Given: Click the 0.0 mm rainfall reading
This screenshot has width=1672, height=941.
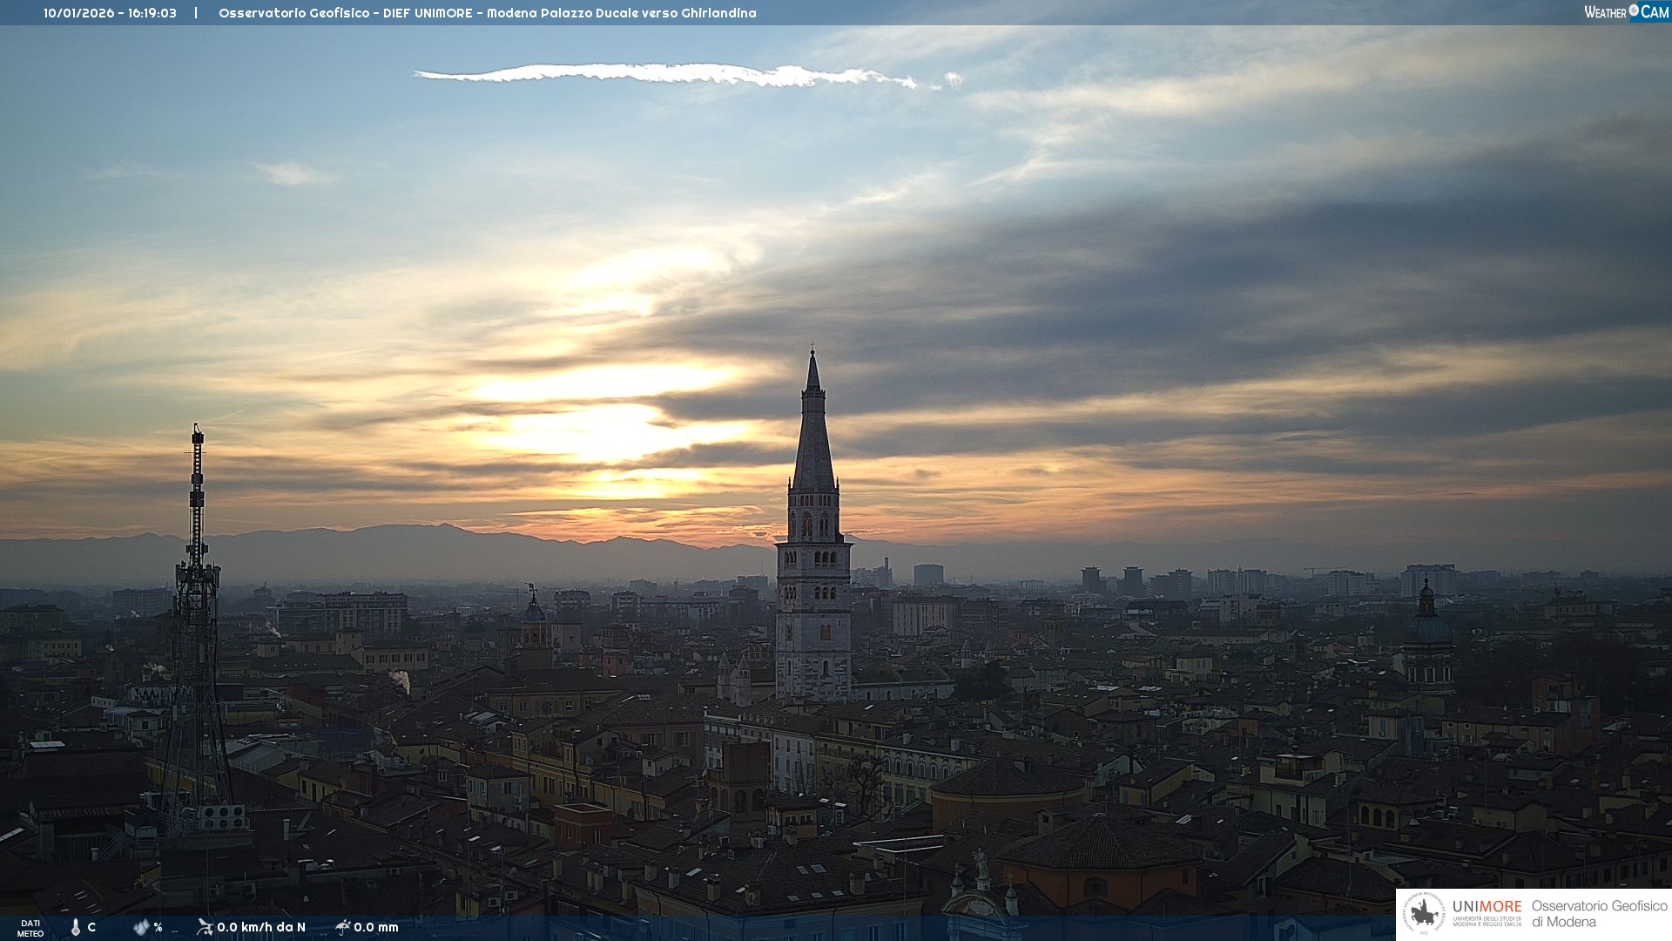Looking at the screenshot, I should pos(376,927).
